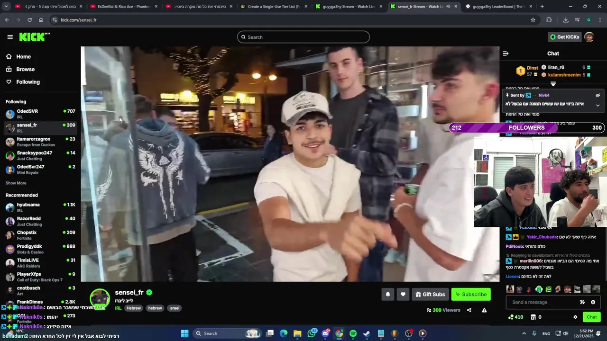Open Discord from the taskbar

pyautogui.click(x=325, y=333)
